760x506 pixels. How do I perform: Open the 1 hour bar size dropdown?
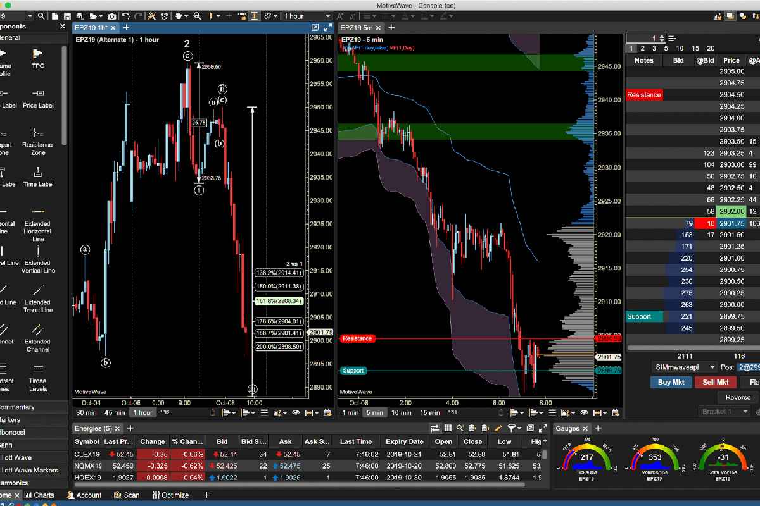pos(307,16)
